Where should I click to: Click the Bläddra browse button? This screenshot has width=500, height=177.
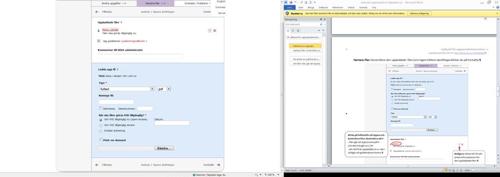point(164,148)
